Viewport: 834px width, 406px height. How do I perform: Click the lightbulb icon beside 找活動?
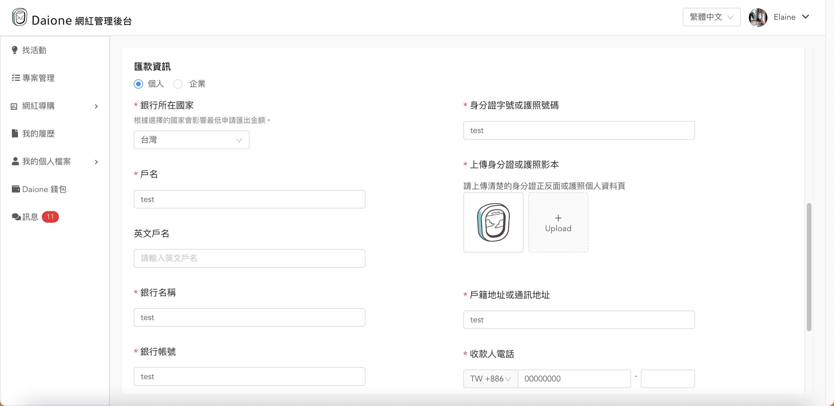[14, 50]
